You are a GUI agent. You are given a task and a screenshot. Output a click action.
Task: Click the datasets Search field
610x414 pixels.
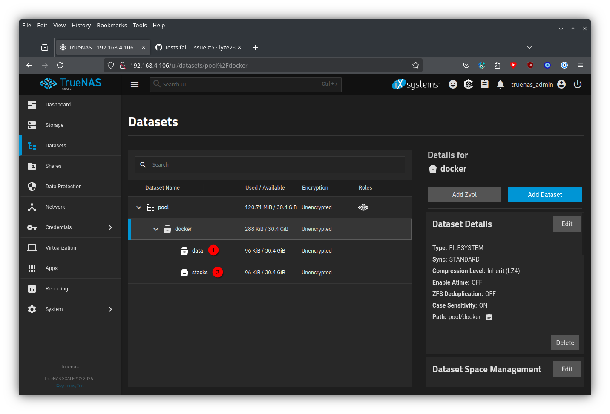pos(273,165)
